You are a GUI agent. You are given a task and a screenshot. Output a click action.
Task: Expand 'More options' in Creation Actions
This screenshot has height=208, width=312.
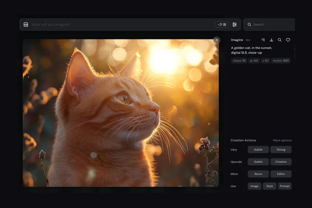(x=282, y=140)
